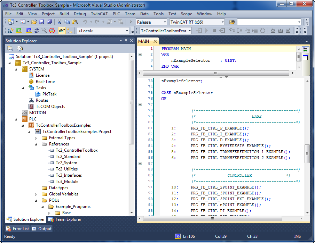Image resolution: width=315 pixels, height=243 pixels.
Task: Collapse the References folder
Action: click(36, 144)
